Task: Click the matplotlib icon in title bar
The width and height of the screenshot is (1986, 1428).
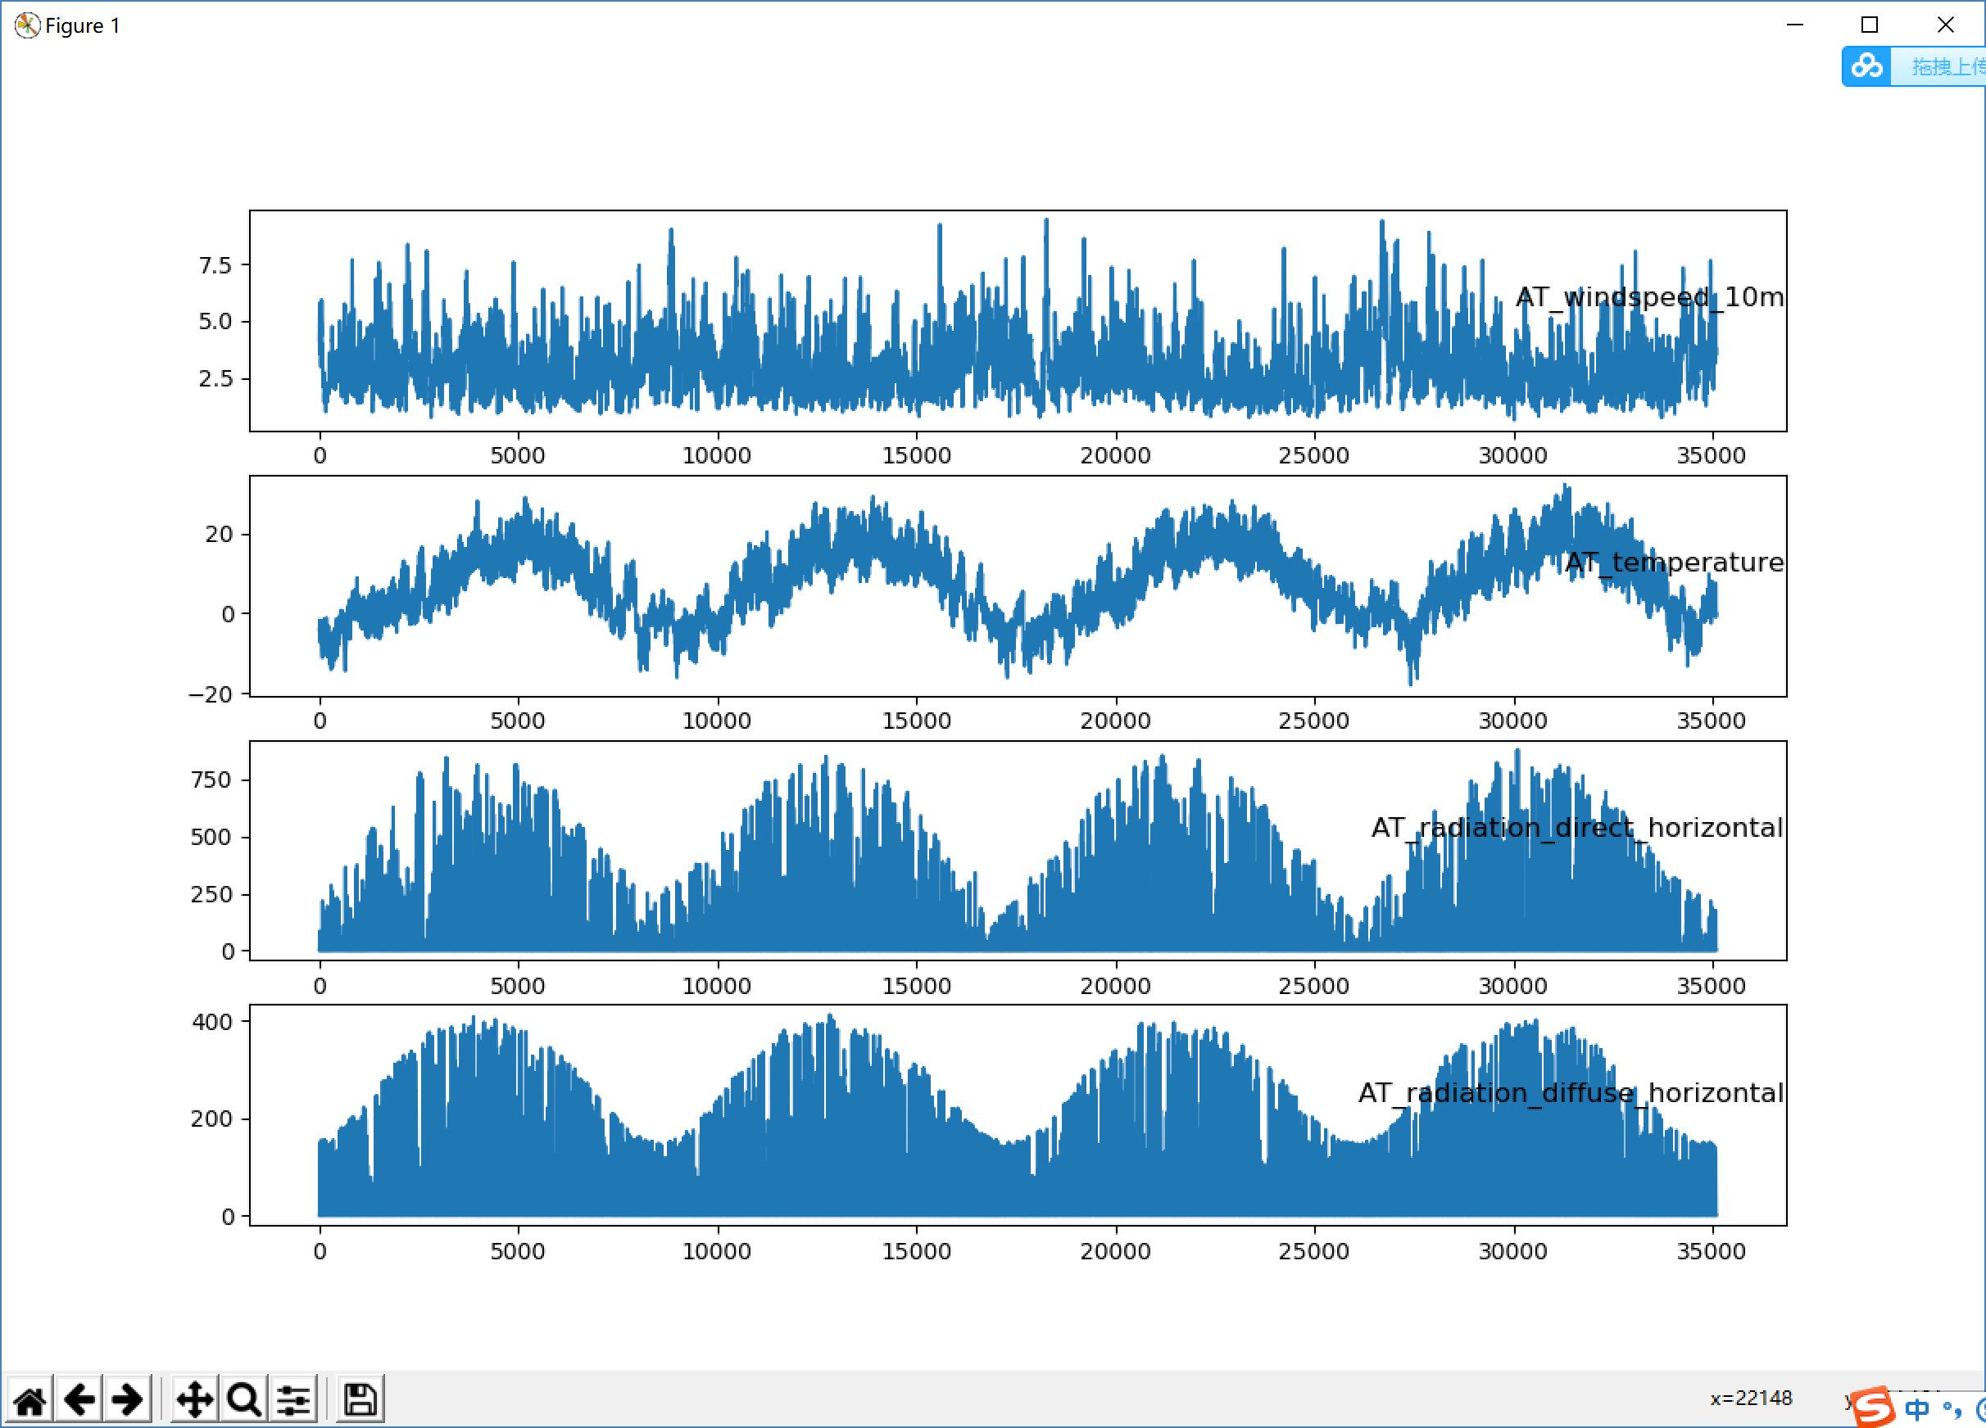Action: pyautogui.click(x=27, y=25)
